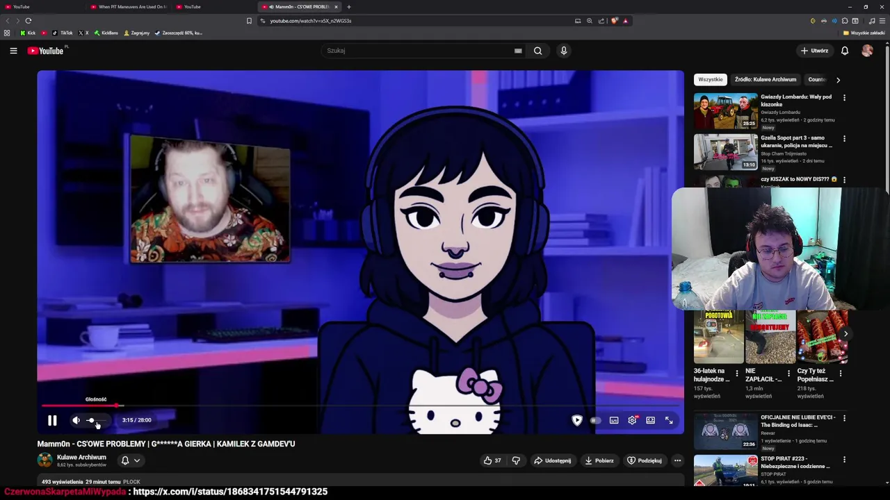Viewport: 890px width, 500px height.
Task: Click the Udostępnij share button
Action: [552, 460]
